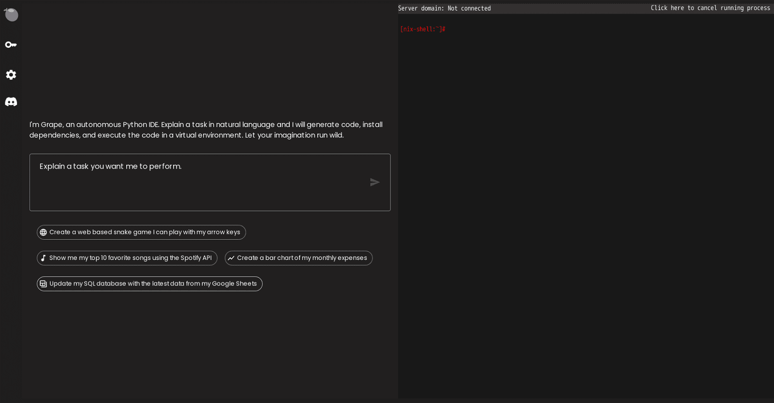Click the database icon on SQL chip
Screen dimensions: 774x403
[44, 284]
